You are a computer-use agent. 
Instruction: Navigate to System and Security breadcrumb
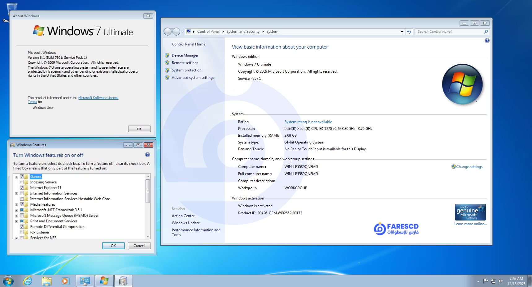(x=243, y=32)
